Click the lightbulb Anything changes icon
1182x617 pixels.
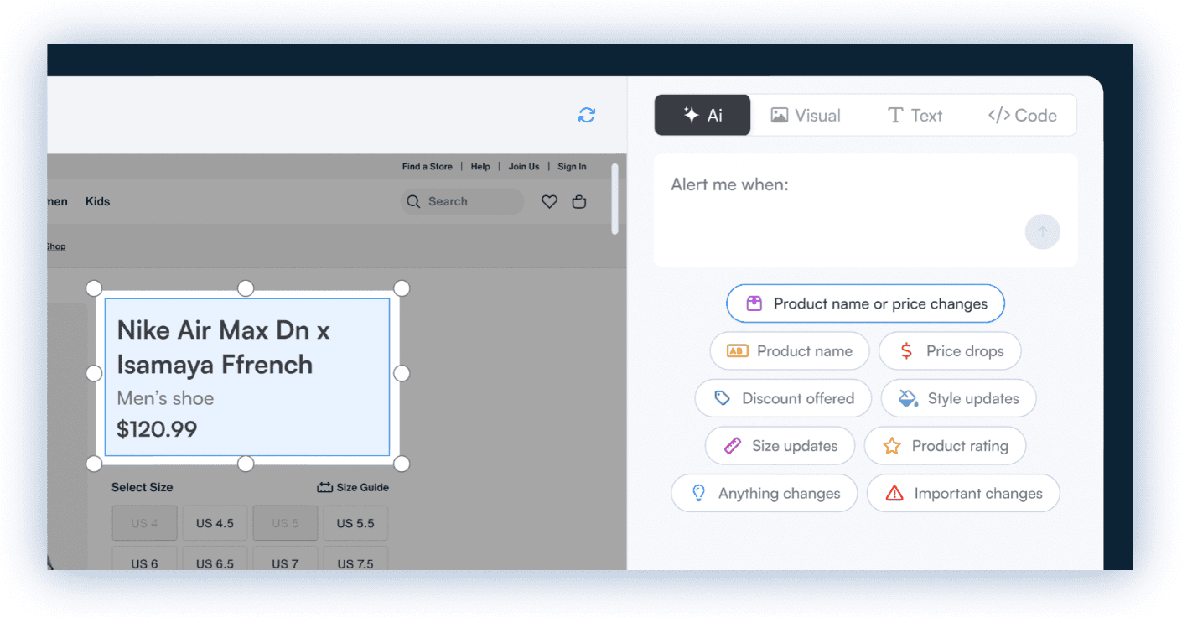click(x=698, y=493)
